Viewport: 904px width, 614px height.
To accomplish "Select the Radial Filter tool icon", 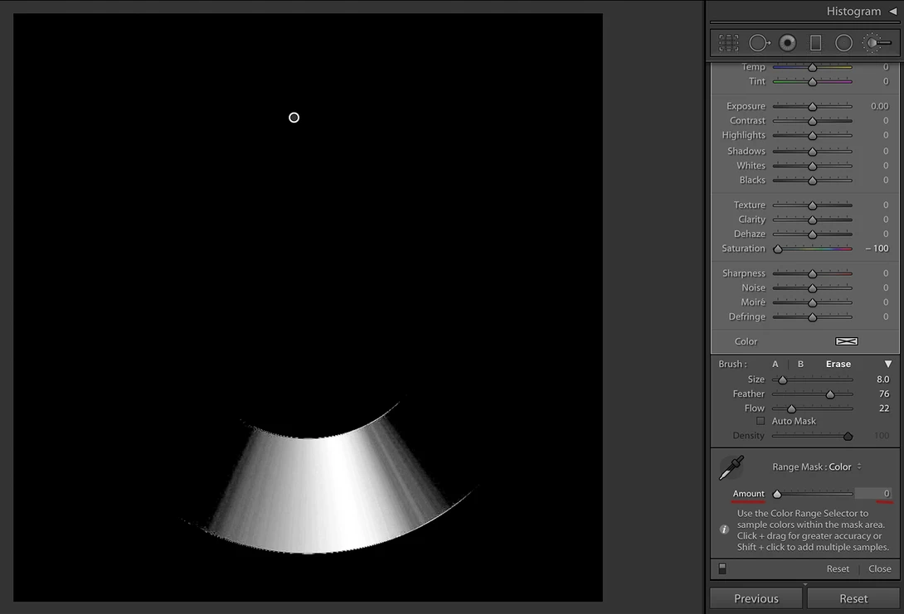I will (844, 42).
